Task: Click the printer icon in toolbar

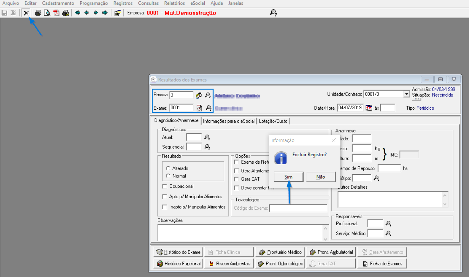Action: 38,13
